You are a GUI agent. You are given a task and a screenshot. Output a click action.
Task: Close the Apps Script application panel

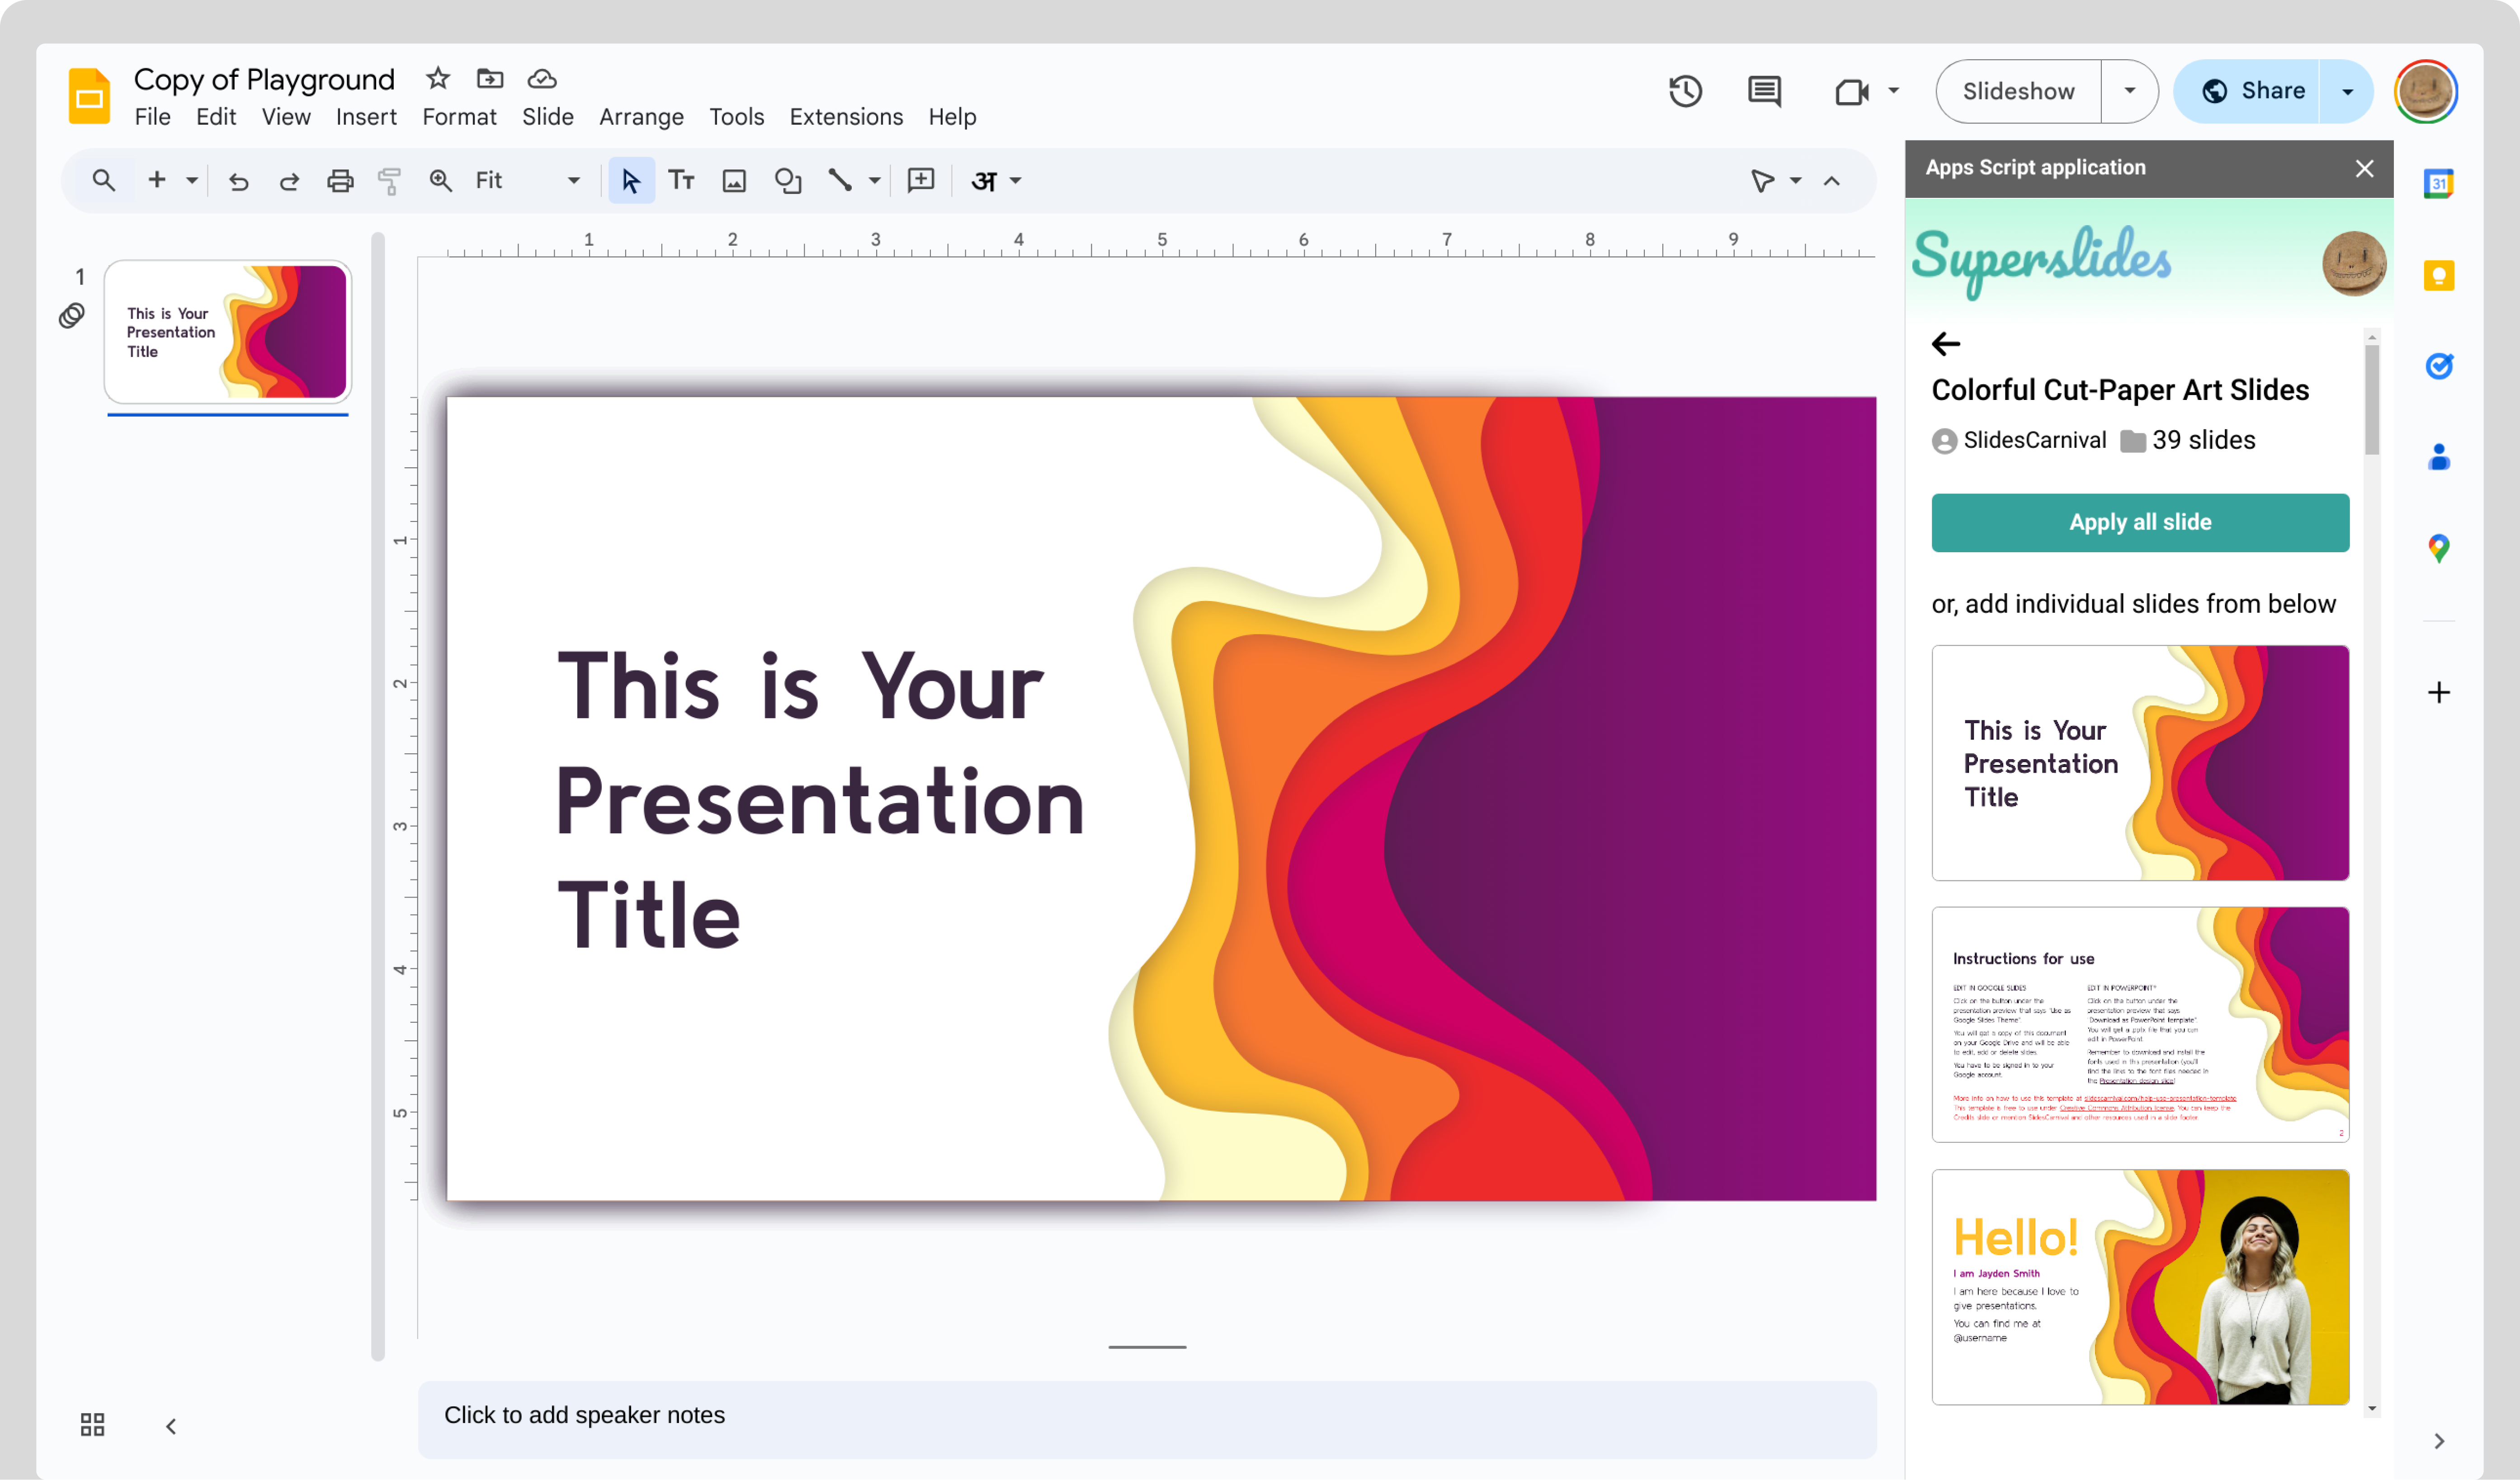pos(2364,168)
